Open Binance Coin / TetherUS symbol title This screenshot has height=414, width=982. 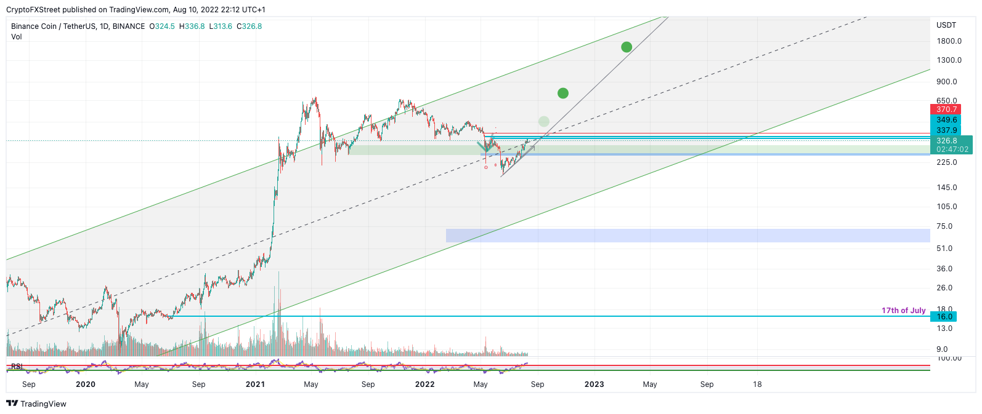[78, 26]
